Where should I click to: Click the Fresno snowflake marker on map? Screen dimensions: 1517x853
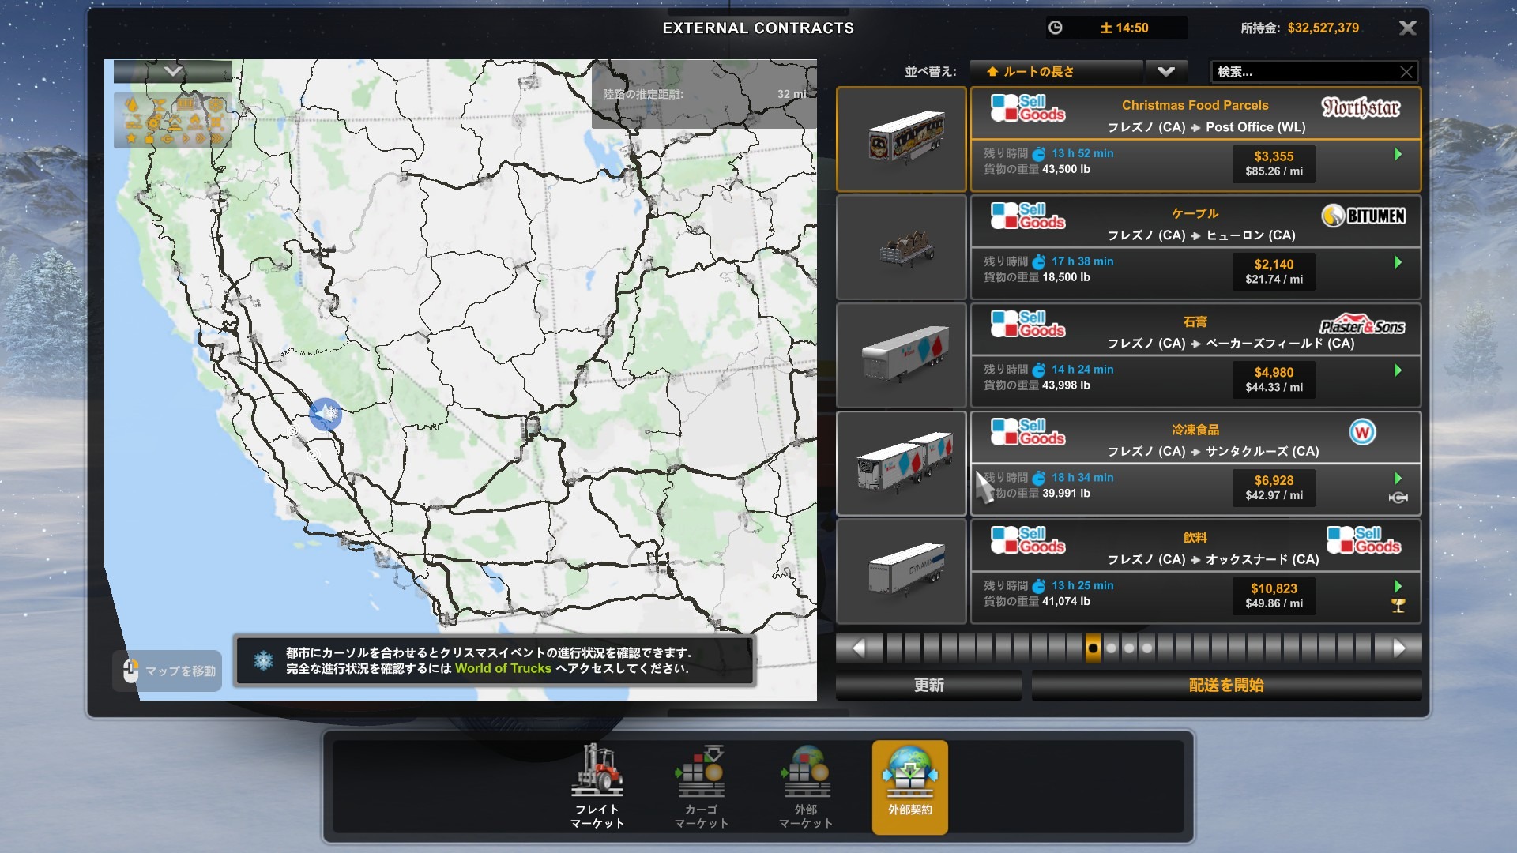tap(325, 413)
